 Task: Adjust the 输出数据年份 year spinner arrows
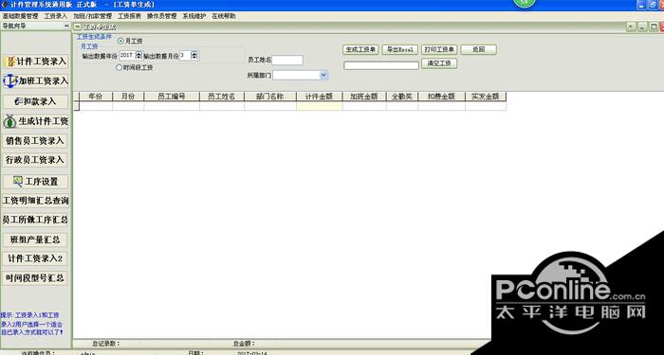click(x=138, y=55)
